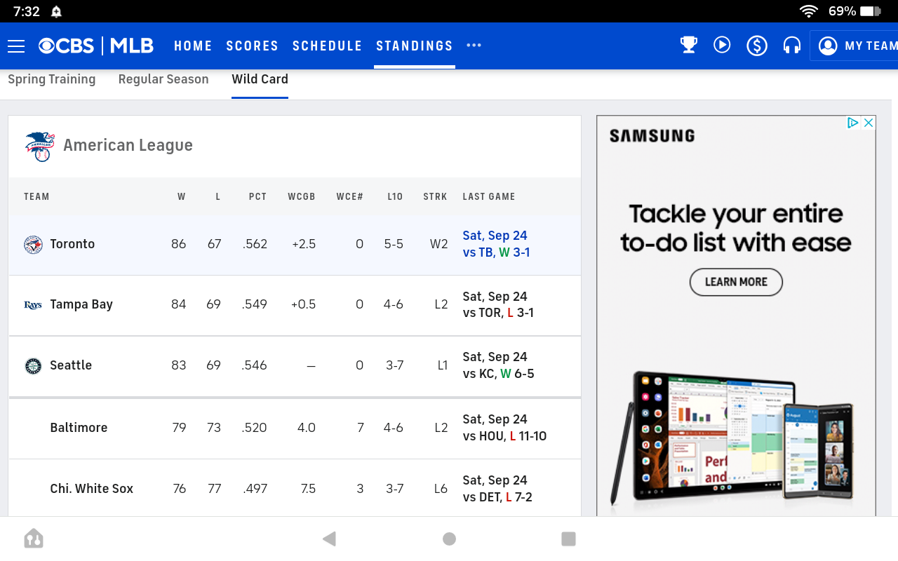Open the trophy standings icon
898x561 pixels.
(x=688, y=44)
